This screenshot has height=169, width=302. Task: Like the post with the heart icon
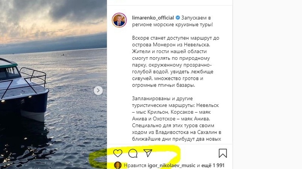[x=118, y=153]
